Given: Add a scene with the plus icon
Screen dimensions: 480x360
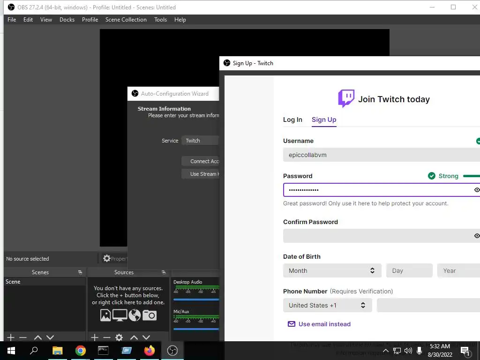Looking at the screenshot, I should (x=11, y=337).
